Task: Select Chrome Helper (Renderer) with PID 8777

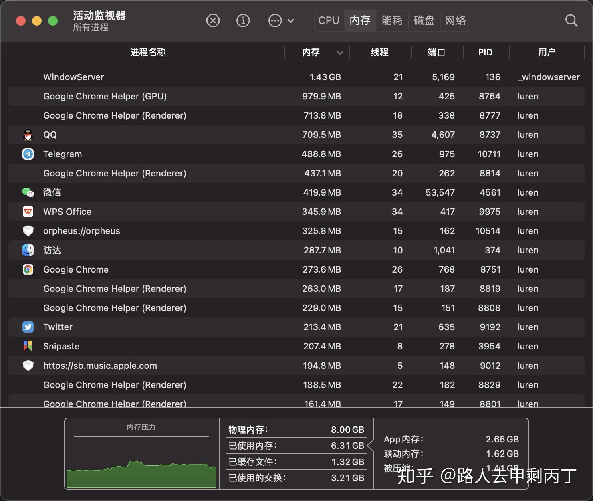Action: coord(296,115)
